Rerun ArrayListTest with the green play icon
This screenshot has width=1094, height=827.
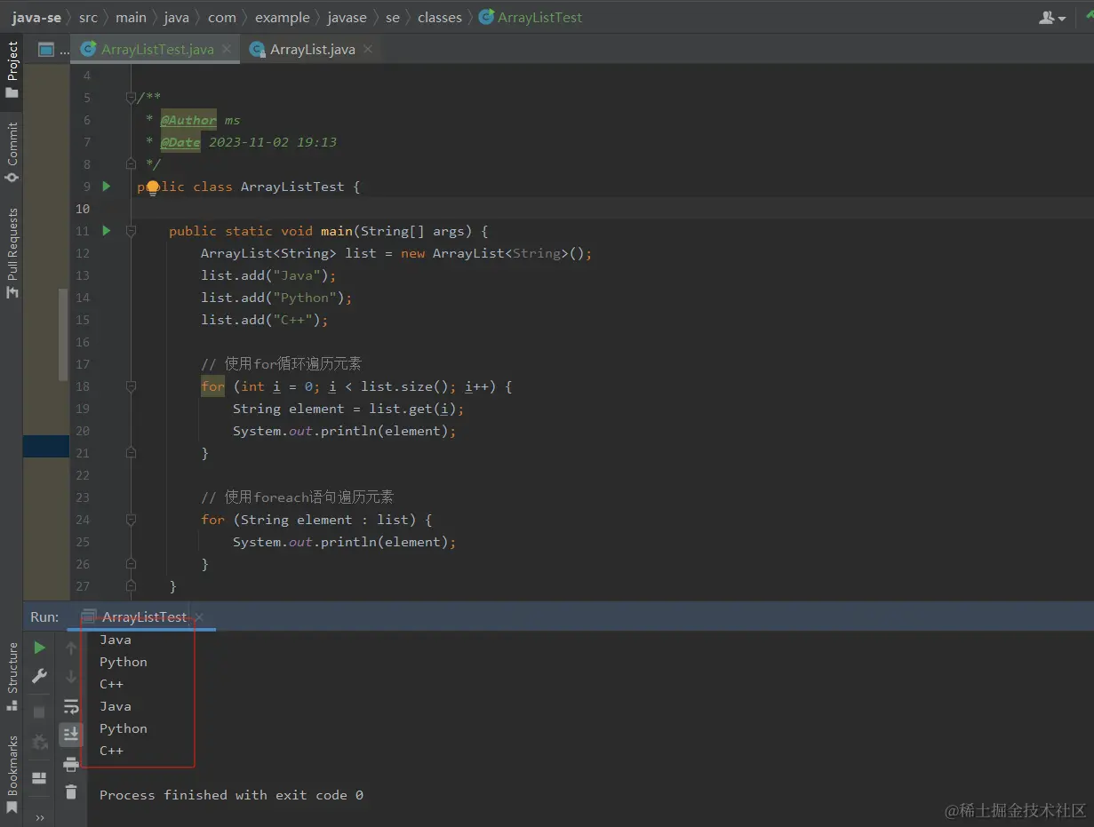[x=39, y=648]
